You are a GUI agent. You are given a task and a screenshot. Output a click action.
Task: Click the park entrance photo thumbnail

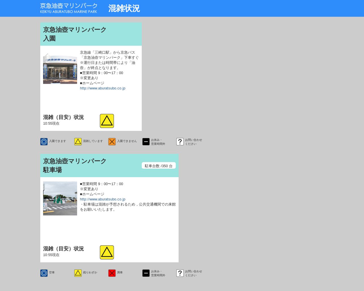tap(60, 67)
